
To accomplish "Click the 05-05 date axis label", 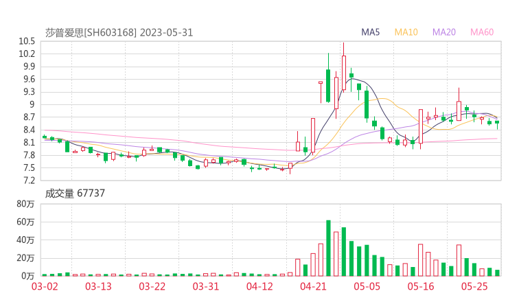I will pos(367,286).
